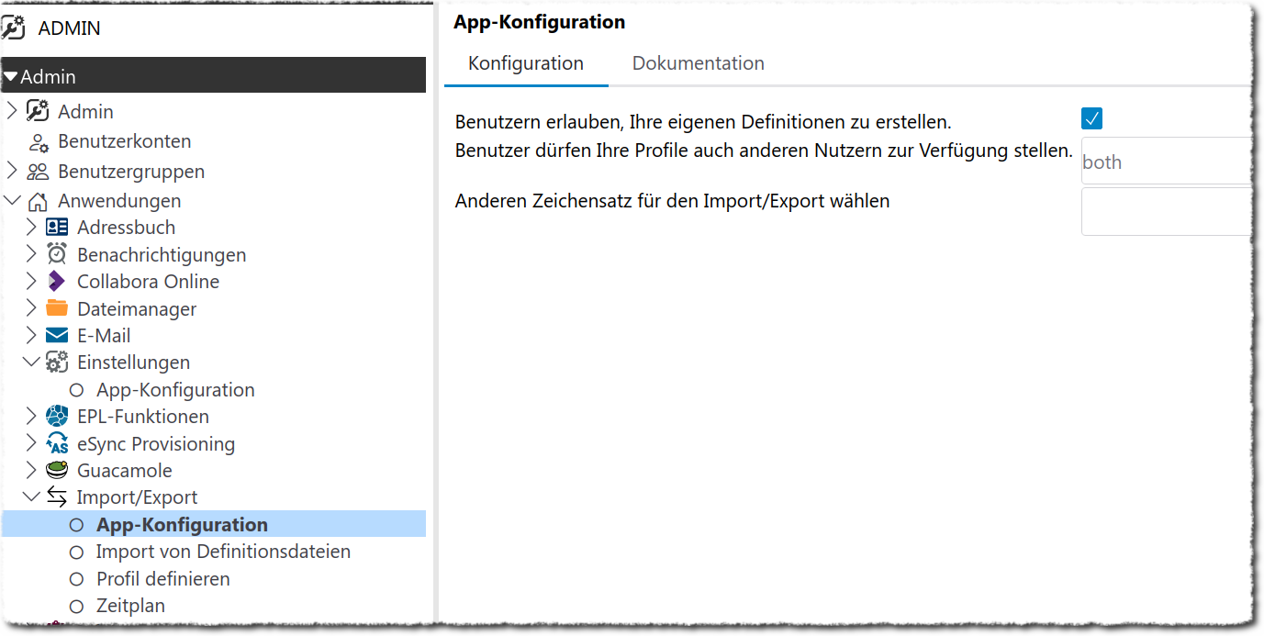Click the Dateimanager orange folder icon
The height and width of the screenshot is (636, 1264).
click(x=57, y=308)
